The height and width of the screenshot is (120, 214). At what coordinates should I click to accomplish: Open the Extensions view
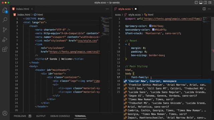tap(5, 49)
